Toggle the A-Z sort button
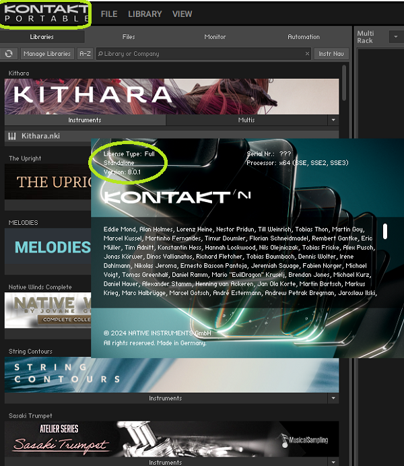This screenshot has height=466, width=404. point(85,53)
